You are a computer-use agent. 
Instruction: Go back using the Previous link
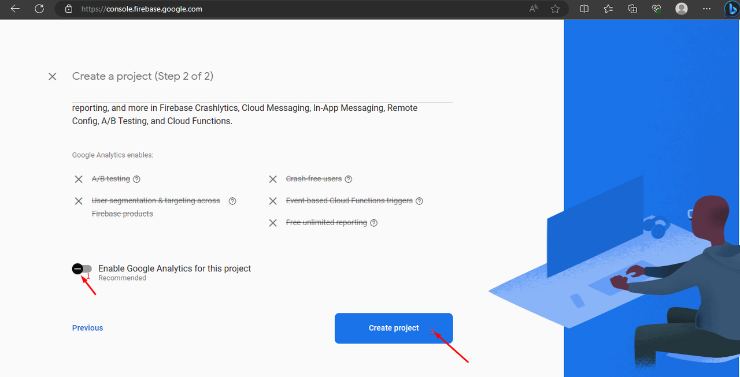pyautogui.click(x=87, y=327)
